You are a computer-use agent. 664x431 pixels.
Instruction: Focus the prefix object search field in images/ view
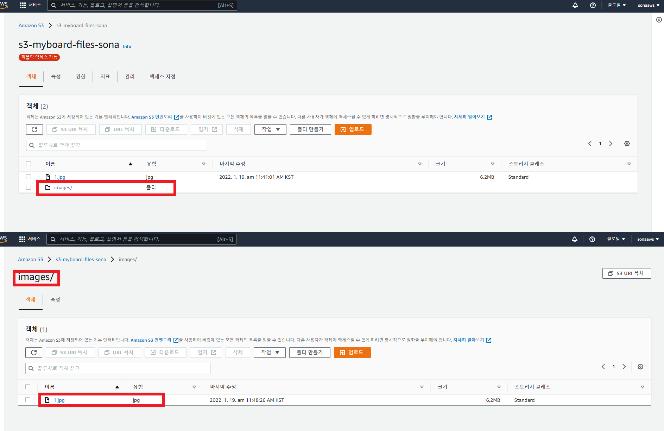click(118, 368)
